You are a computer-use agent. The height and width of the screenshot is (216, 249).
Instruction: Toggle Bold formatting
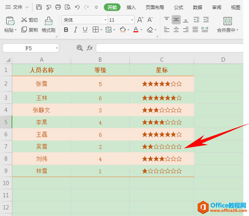(x=66, y=30)
